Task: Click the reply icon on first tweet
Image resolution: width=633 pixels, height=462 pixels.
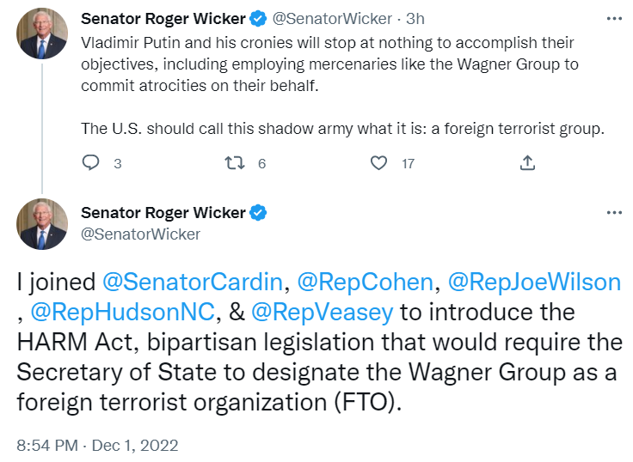Action: tap(91, 162)
